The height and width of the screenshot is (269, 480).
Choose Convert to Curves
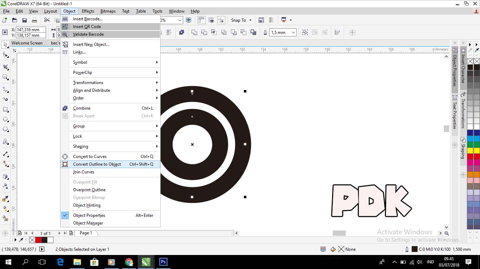click(110, 157)
